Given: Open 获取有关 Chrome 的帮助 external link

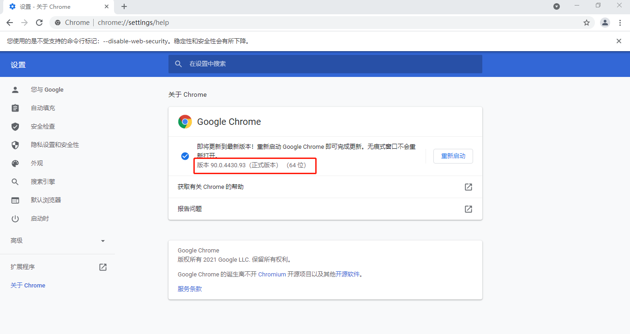Looking at the screenshot, I should (468, 187).
